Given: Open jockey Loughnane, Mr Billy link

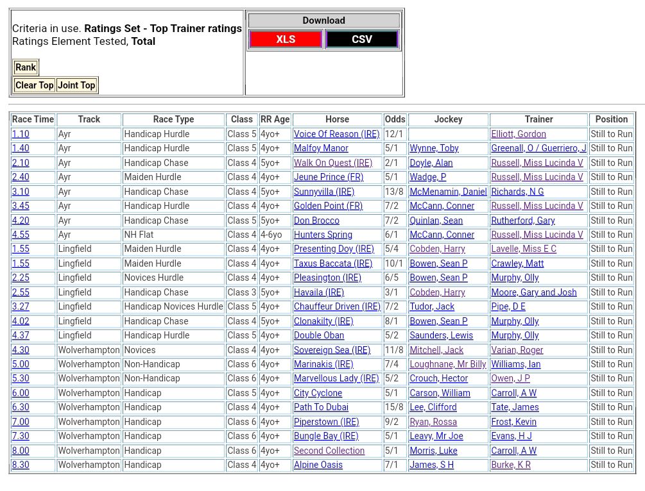Looking at the screenshot, I should [x=448, y=364].
